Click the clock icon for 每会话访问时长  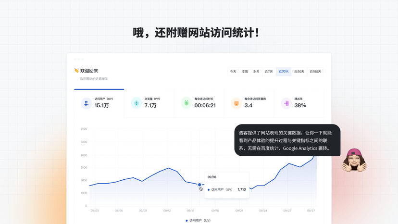[x=187, y=103]
